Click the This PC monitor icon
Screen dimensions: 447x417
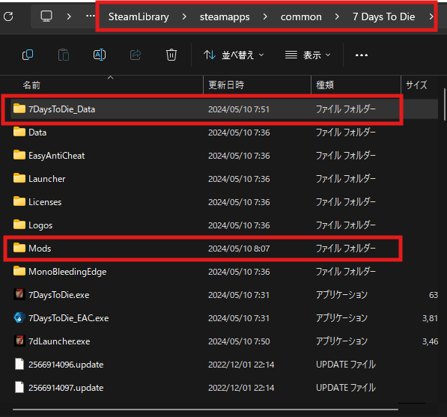[x=46, y=16]
